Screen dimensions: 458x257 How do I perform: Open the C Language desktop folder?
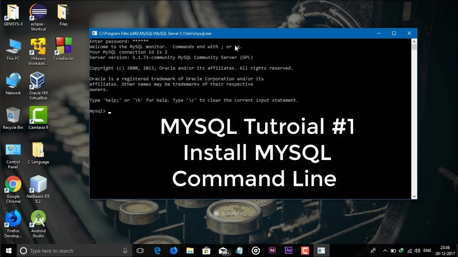click(x=38, y=153)
